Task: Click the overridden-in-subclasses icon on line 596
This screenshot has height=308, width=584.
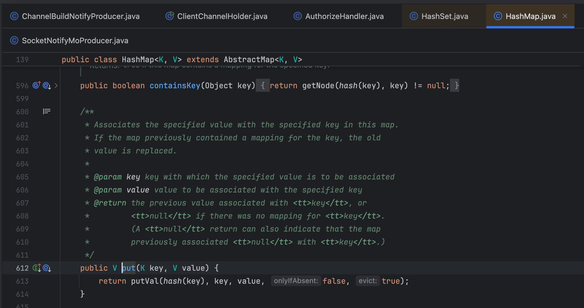Action: [47, 86]
